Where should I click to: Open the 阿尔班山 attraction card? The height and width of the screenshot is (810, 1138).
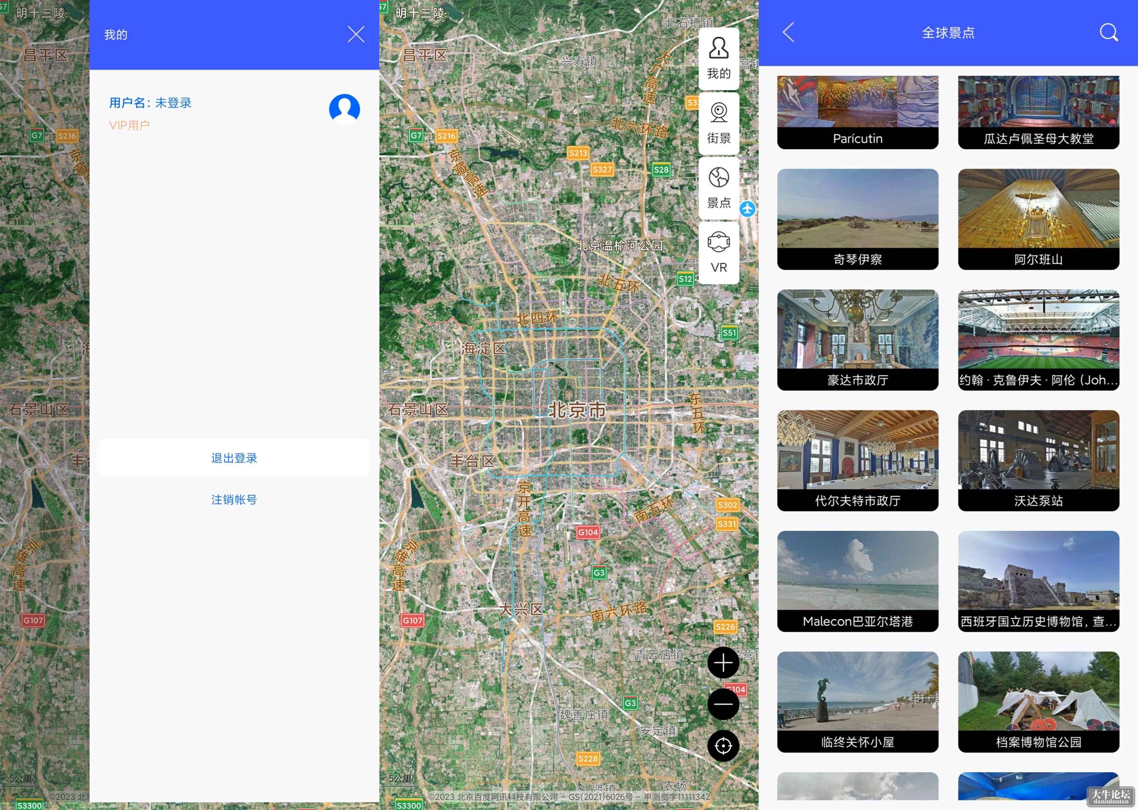[x=1038, y=219]
